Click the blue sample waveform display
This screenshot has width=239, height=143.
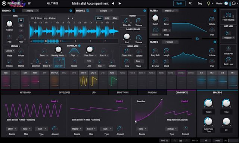[x=74, y=31]
